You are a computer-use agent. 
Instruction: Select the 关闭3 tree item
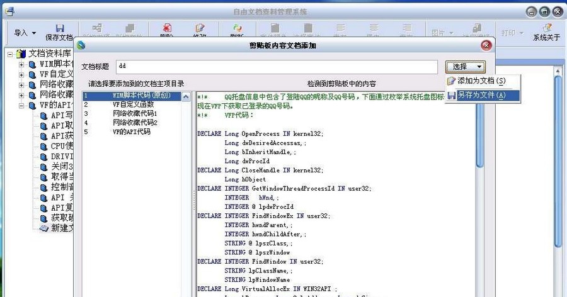click(62, 167)
